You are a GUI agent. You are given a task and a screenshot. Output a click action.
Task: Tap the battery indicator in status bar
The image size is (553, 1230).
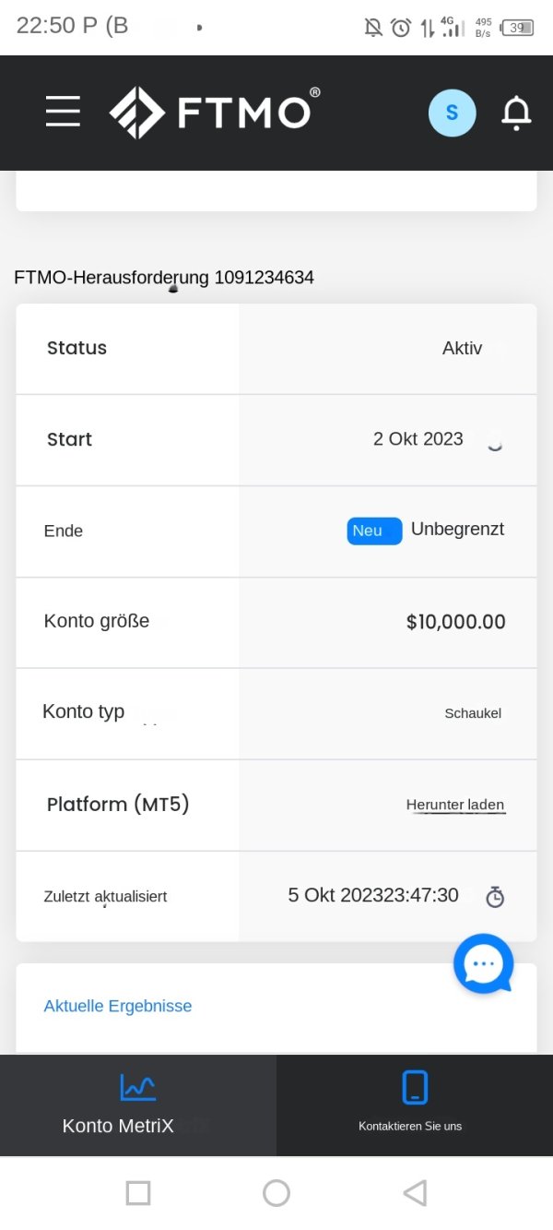[518, 28]
